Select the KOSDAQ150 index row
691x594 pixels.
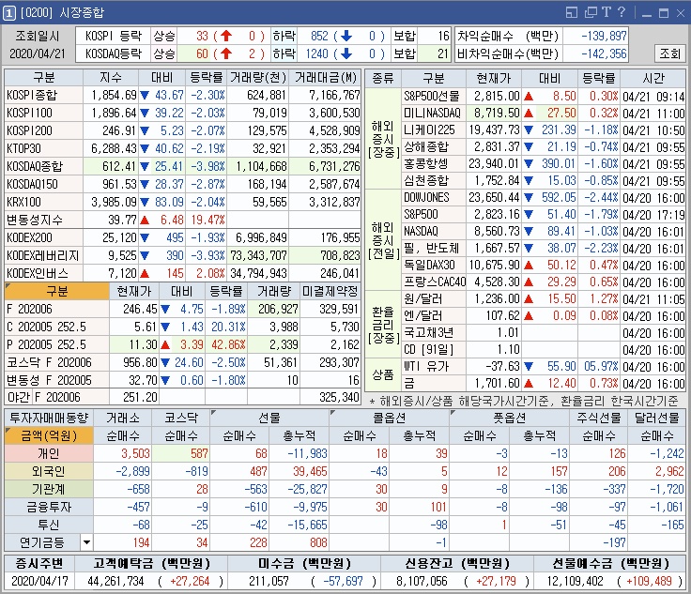click(x=183, y=184)
